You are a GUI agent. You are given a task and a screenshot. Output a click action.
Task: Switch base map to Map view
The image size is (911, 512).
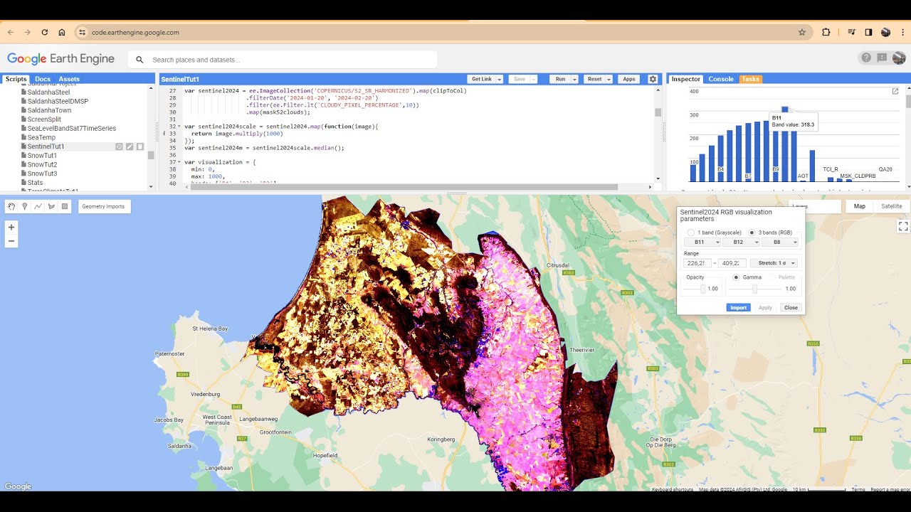(x=860, y=206)
